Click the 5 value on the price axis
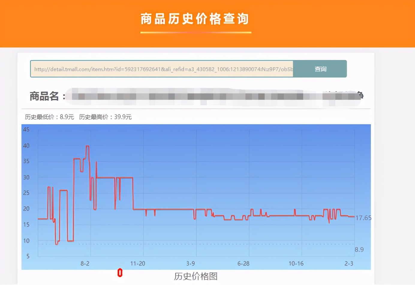This screenshot has width=415, height=285. tap(28, 256)
